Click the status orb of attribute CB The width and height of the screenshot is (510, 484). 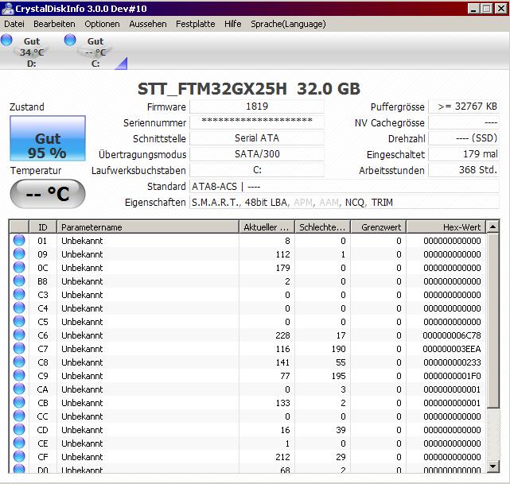pyautogui.click(x=19, y=402)
